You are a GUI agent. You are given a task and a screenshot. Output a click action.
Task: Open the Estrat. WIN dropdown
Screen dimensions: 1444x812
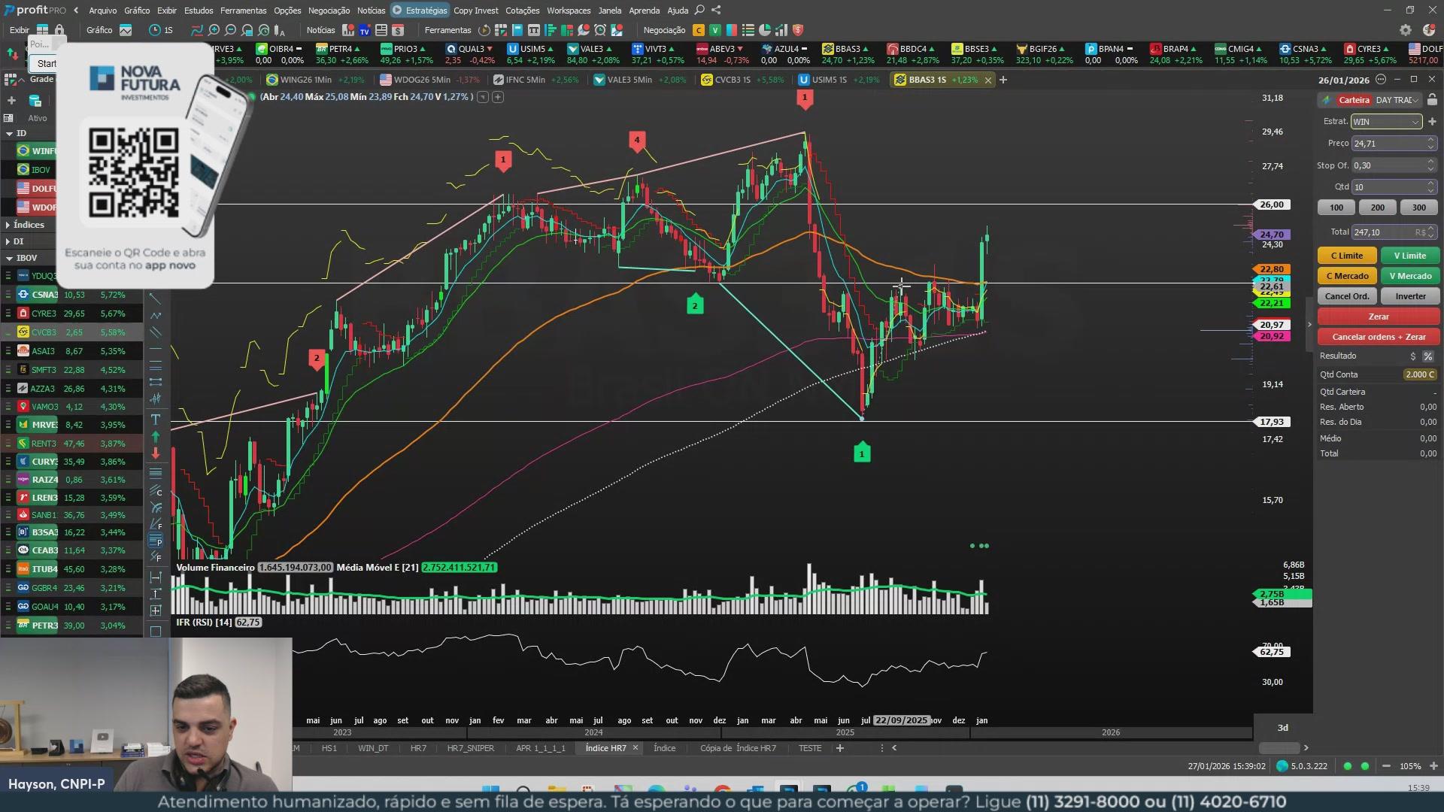coord(1385,122)
